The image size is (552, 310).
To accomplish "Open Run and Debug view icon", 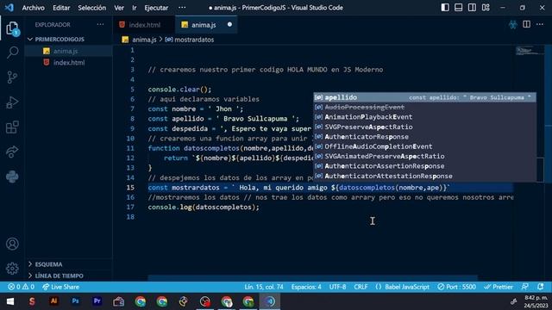I will point(12,102).
